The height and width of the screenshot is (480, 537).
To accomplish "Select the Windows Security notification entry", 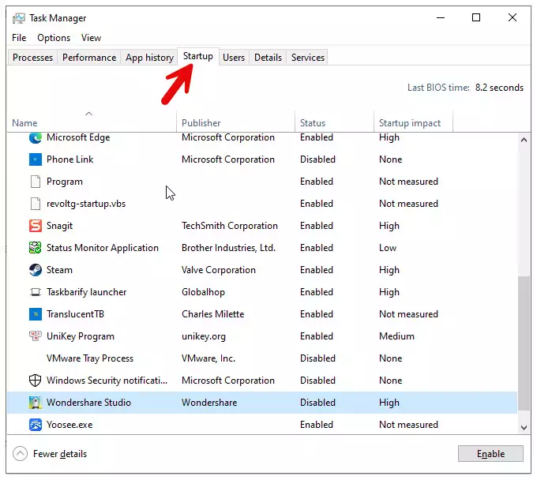I will [x=107, y=381].
